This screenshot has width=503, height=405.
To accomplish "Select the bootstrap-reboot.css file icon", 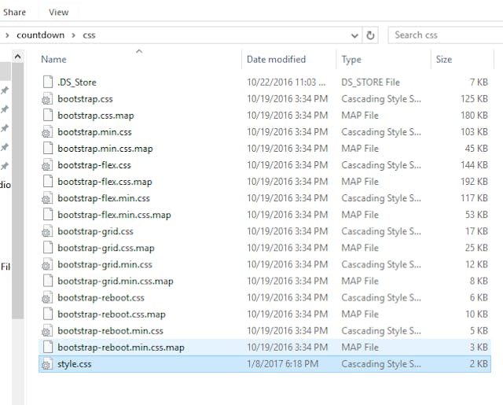I will pos(47,298).
